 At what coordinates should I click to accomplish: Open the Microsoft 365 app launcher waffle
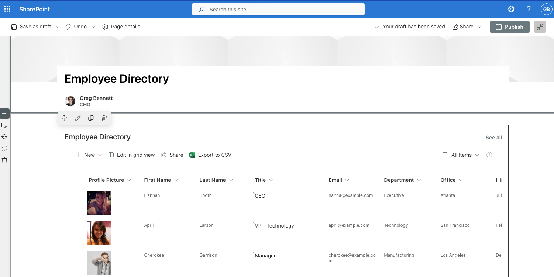click(x=7, y=9)
